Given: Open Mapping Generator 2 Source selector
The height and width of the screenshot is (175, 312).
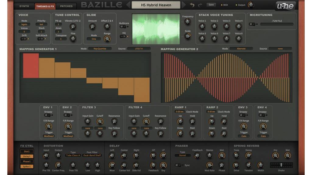Looking at the screenshot, I should pos(280,49).
